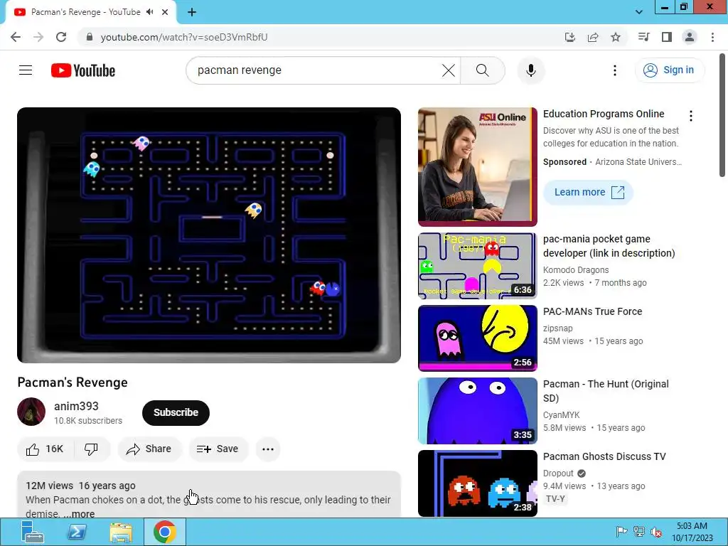The height and width of the screenshot is (546, 728).
Task: Open ad options three-dot menu
Action: (691, 116)
